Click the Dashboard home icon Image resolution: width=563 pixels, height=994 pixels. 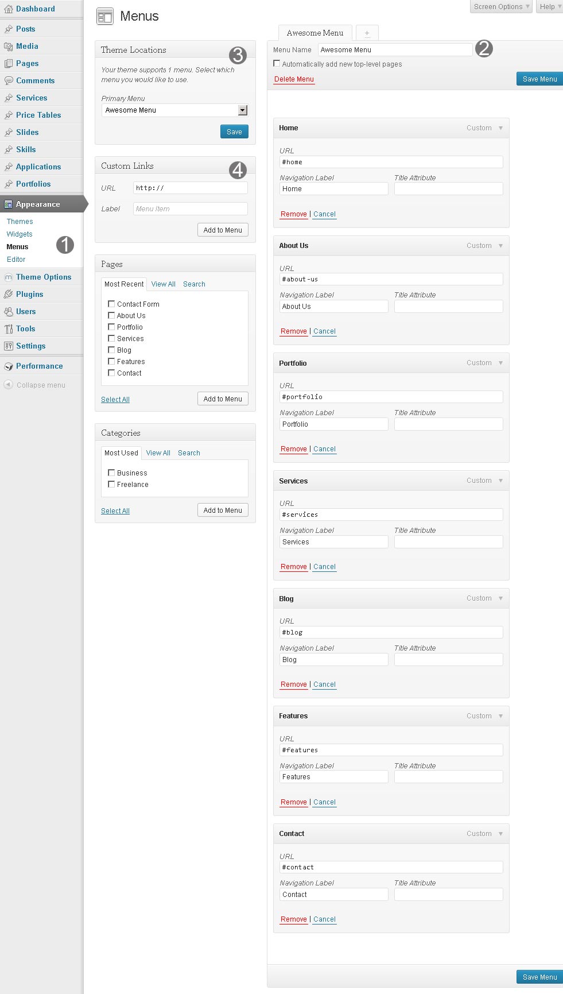coord(8,9)
